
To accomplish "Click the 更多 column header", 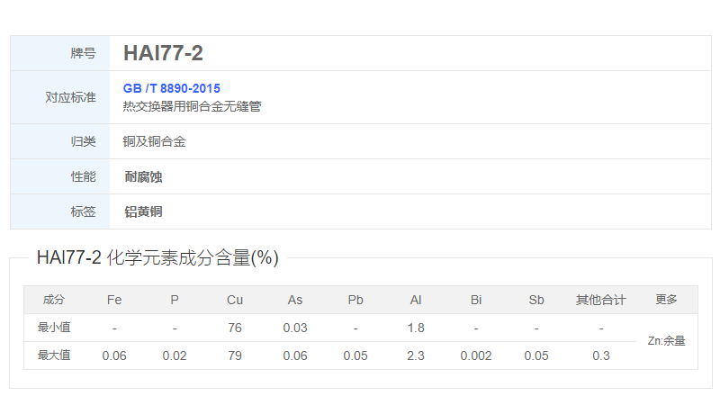I will coord(666,300).
